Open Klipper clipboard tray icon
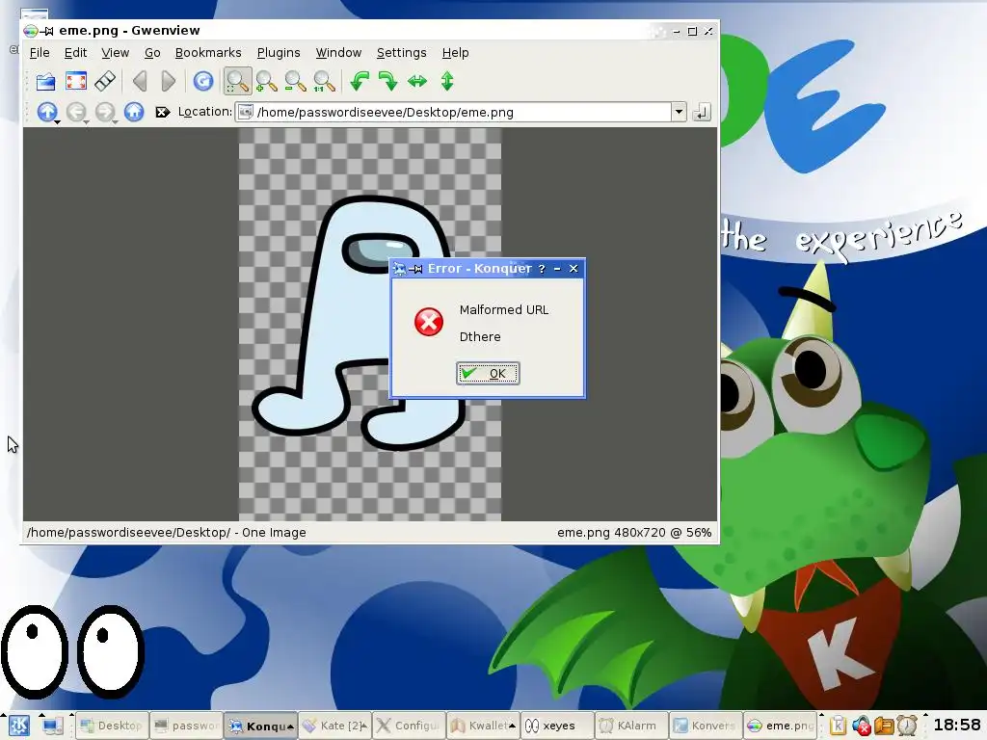Image resolution: width=987 pixels, height=740 pixels. click(838, 726)
